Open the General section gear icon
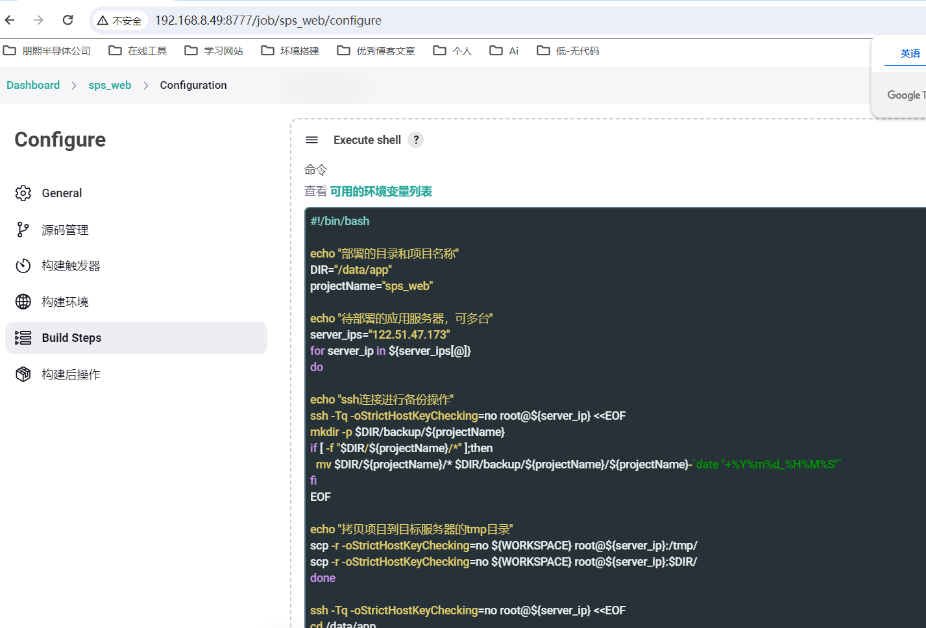Viewport: 926px width, 628px height. coord(23,193)
